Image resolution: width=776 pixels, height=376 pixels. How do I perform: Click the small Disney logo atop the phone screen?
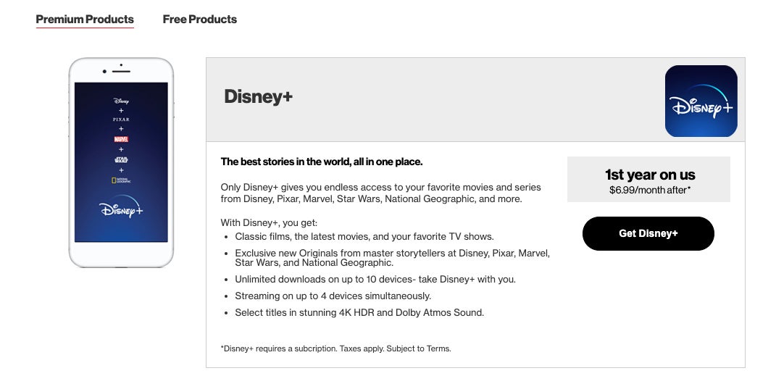coord(121,101)
